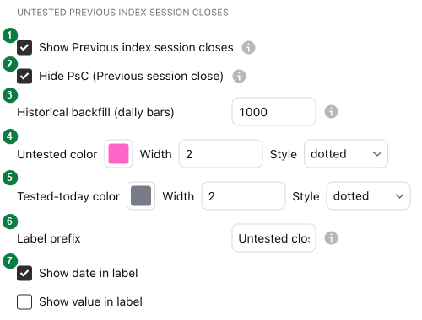Uncheck Show Previous index session closes
Screen dimensions: 422x320
24,47
